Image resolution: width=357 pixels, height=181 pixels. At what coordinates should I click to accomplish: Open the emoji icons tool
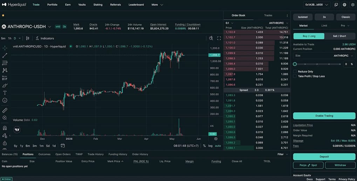(x=5, y=100)
